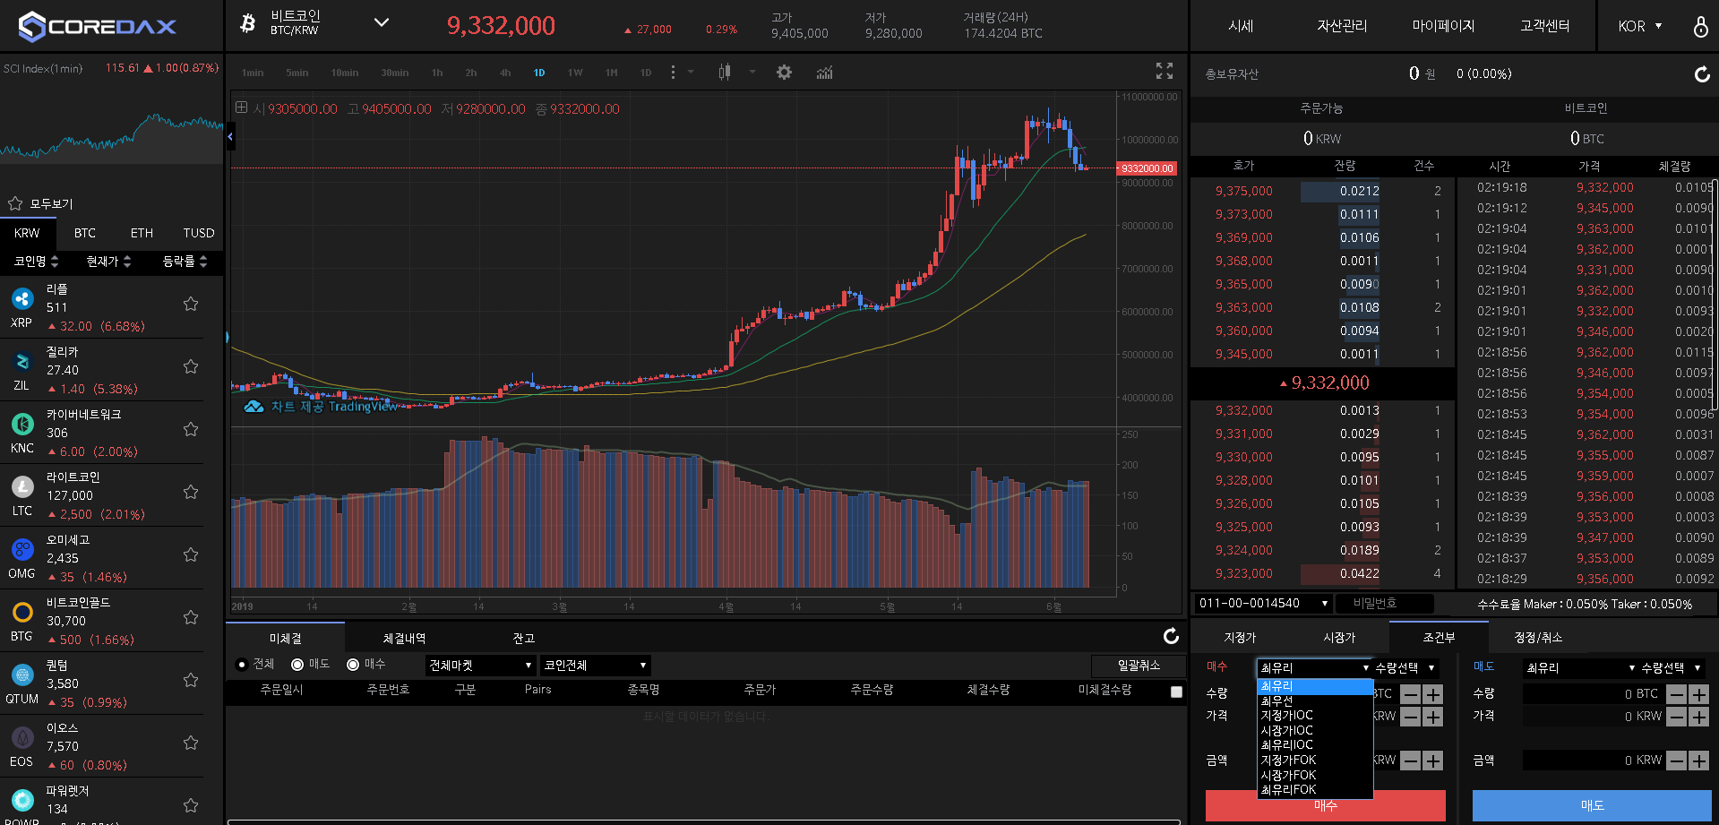Switch to the KRW market tab
This screenshot has height=825, width=1719.
pyautogui.click(x=27, y=233)
